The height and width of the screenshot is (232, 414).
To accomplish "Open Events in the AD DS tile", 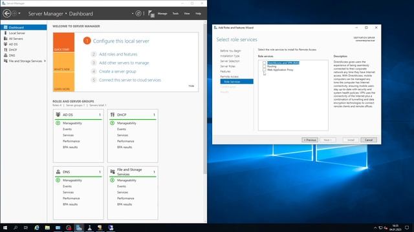I will 67,129.
